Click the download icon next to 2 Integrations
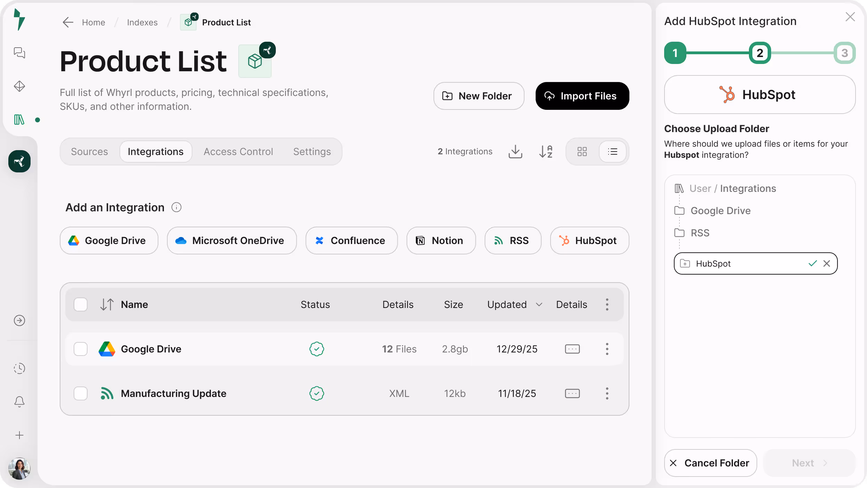The width and height of the screenshot is (867, 488). [515, 152]
